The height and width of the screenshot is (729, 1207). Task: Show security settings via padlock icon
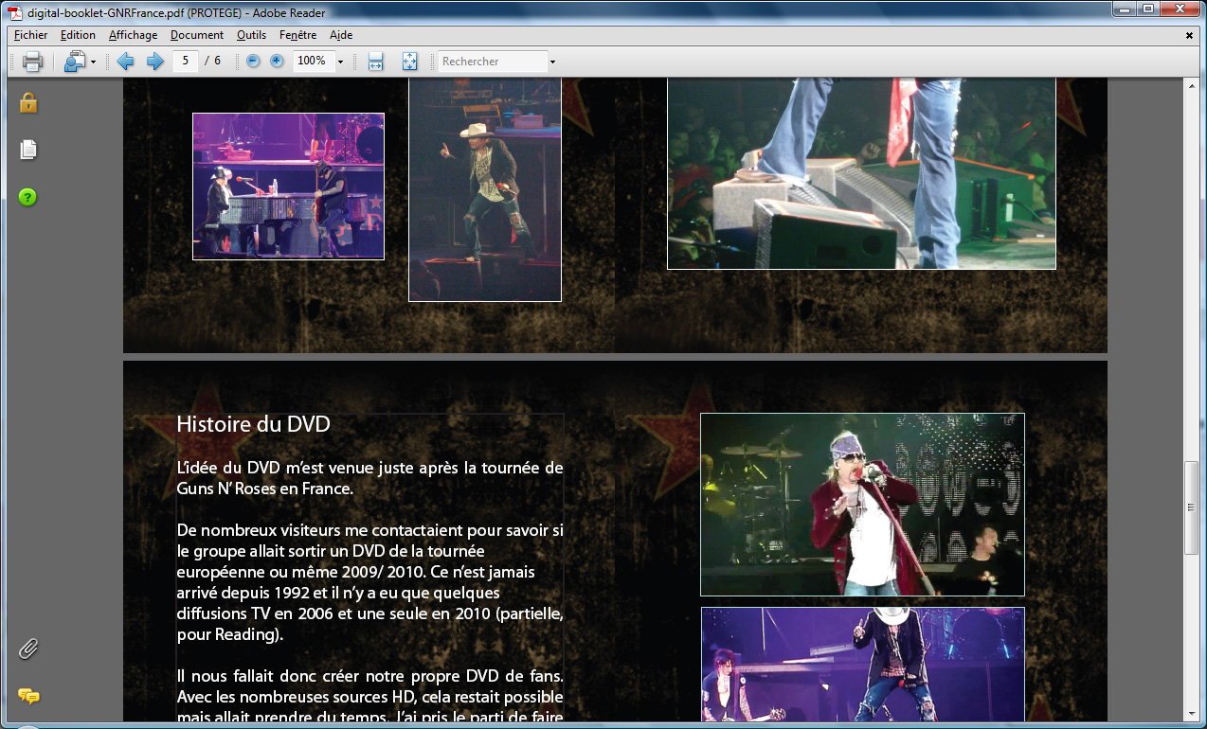28,102
